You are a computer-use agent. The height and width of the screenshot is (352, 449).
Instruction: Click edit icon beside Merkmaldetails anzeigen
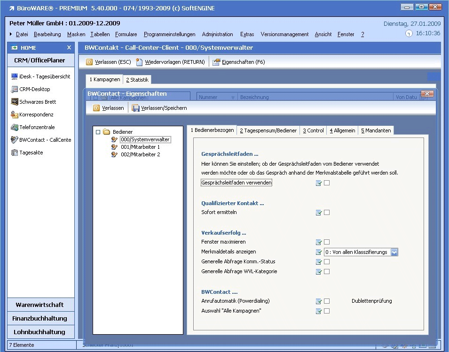coord(319,252)
